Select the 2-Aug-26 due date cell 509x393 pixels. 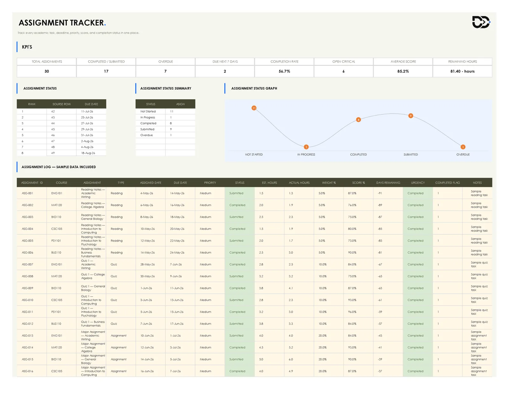point(91,141)
